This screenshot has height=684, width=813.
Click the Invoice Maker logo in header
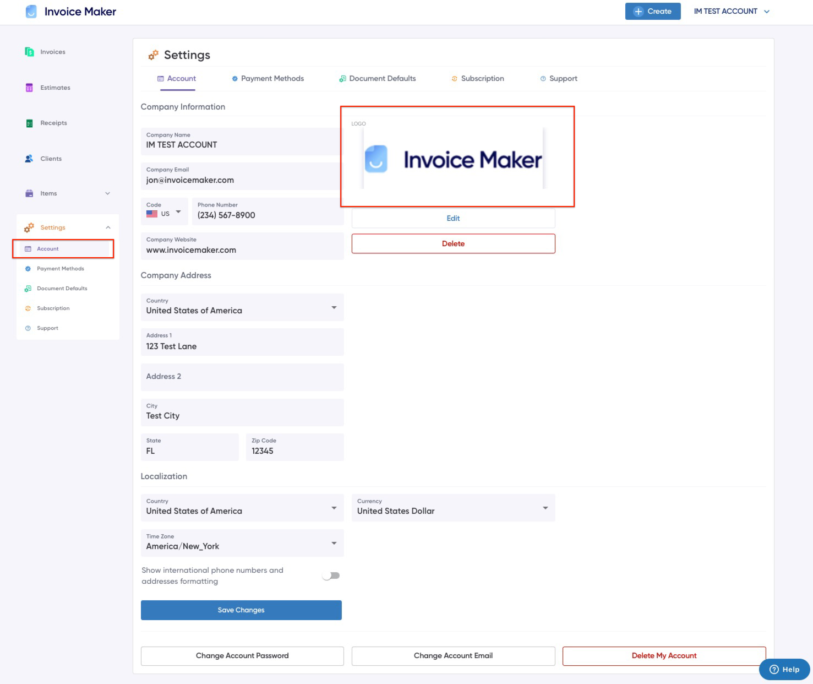point(70,12)
